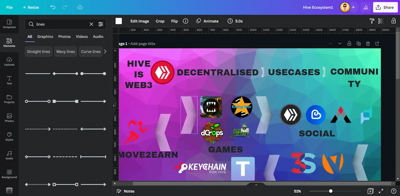Click the Crop button
This screenshot has height=196, width=400.
click(x=160, y=21)
